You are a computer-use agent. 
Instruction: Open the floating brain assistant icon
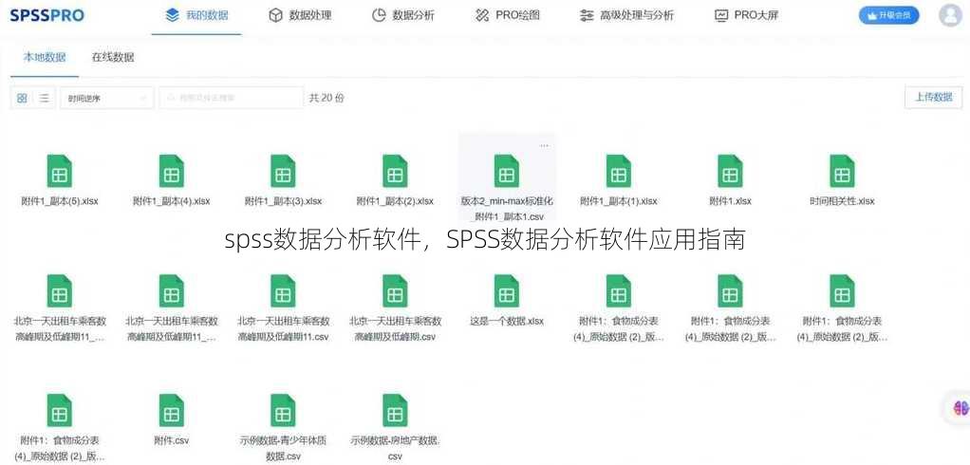point(961,408)
